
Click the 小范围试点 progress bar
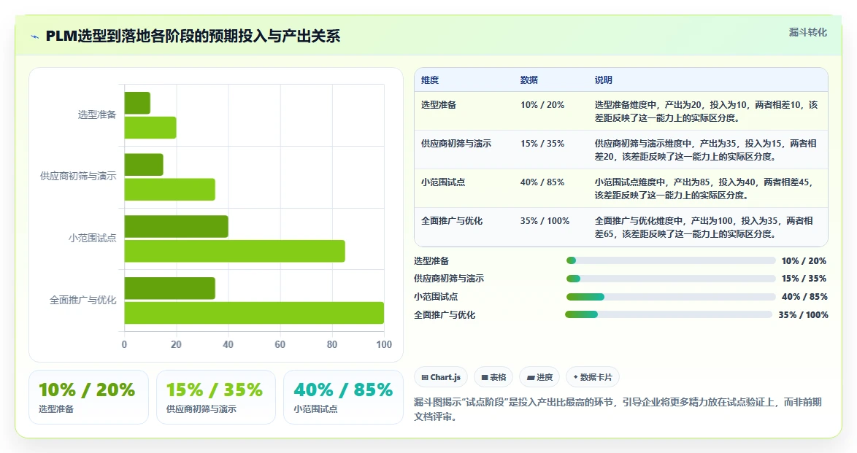tap(671, 297)
